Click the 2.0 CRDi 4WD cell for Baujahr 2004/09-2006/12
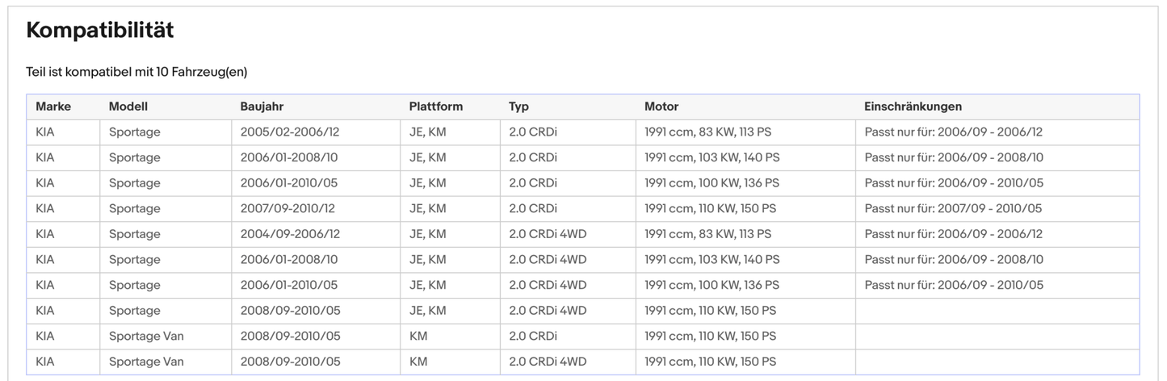This screenshot has width=1167, height=381. 548,234
